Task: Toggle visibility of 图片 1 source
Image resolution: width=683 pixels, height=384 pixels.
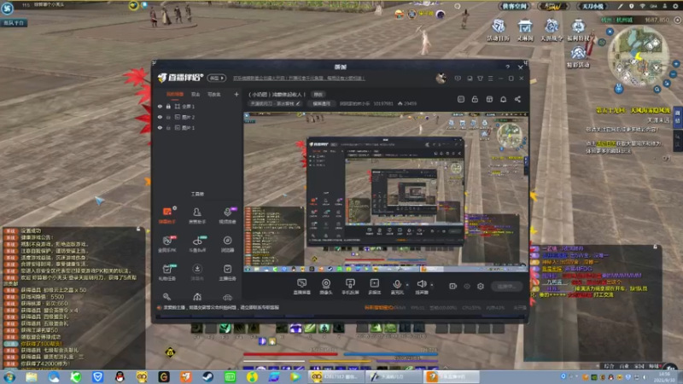Action: (x=160, y=128)
